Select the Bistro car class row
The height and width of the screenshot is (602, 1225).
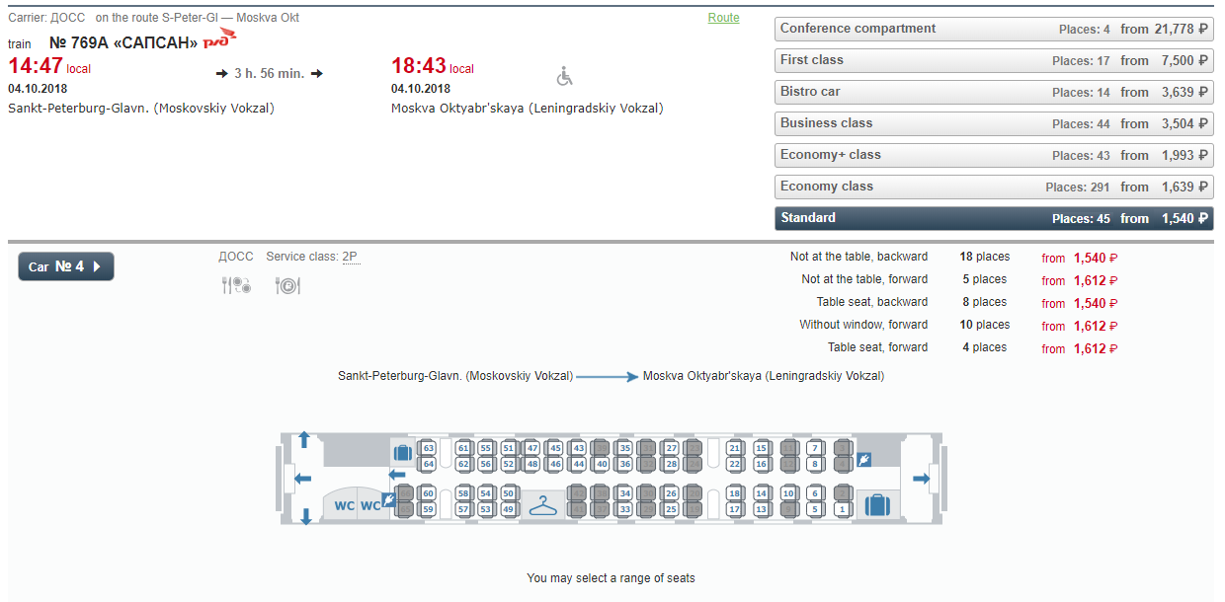(x=994, y=92)
